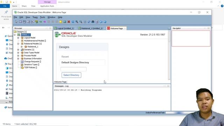The width and height of the screenshot is (224, 126).
Task: Open the View menu in Data Modeler
Action: (28, 17)
